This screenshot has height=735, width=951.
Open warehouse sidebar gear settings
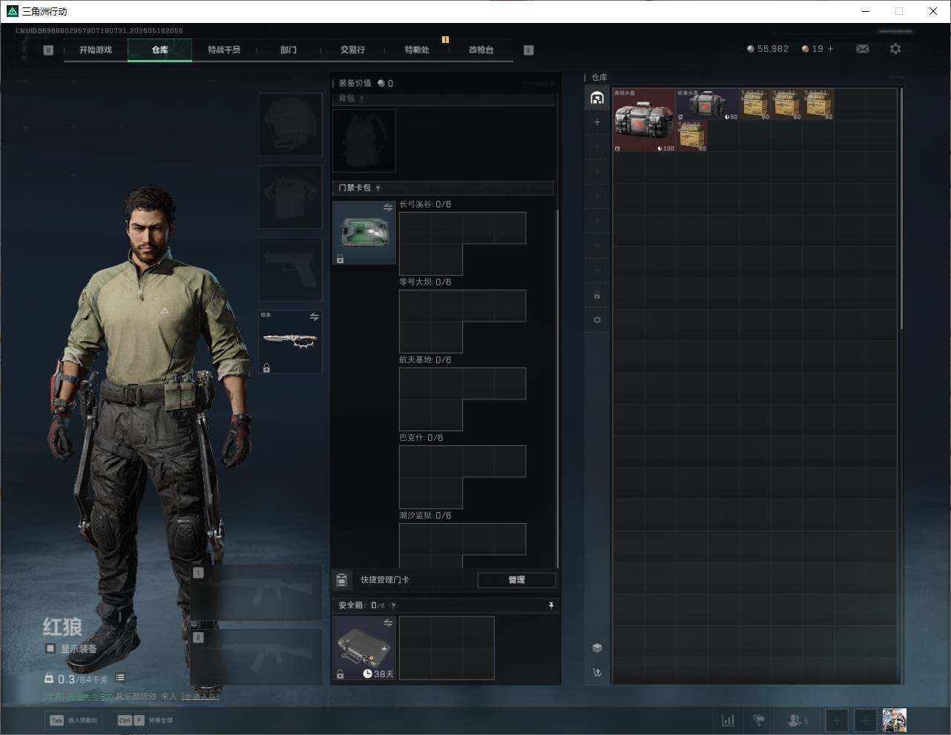[x=597, y=320]
